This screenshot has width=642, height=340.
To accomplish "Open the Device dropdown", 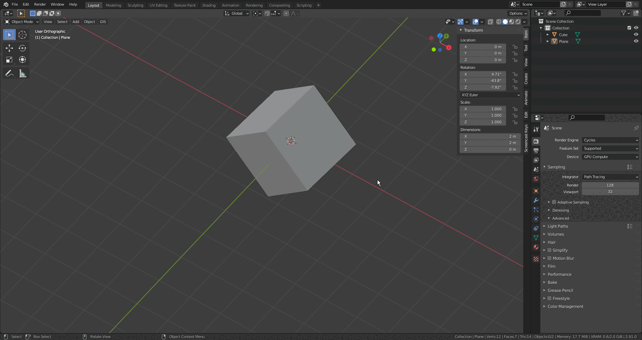I will (610, 157).
